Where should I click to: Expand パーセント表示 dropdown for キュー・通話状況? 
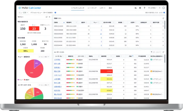tap(44, 57)
